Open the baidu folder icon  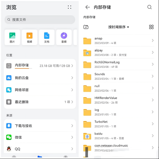coord(87,136)
